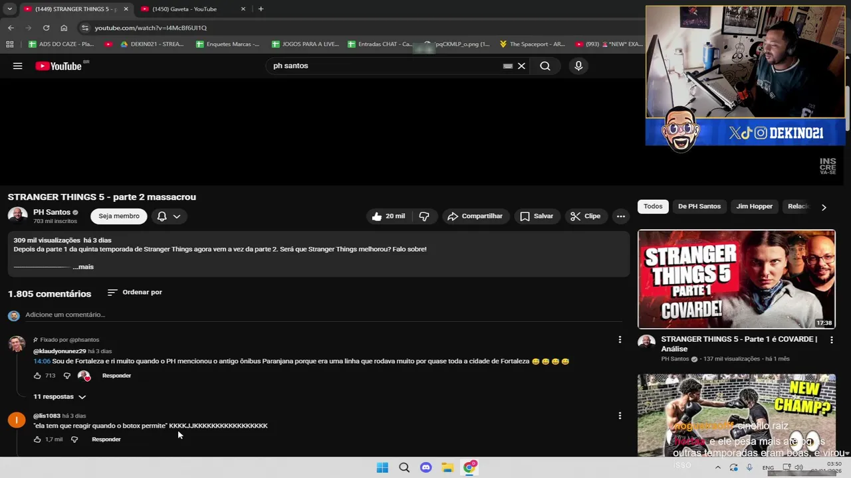Open the 'Ordenar por' comment sorting menu

(135, 292)
